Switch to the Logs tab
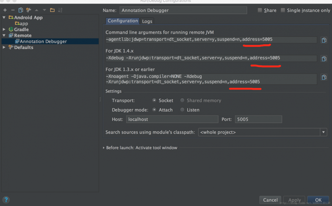This screenshot has height=206, width=332. point(147,21)
